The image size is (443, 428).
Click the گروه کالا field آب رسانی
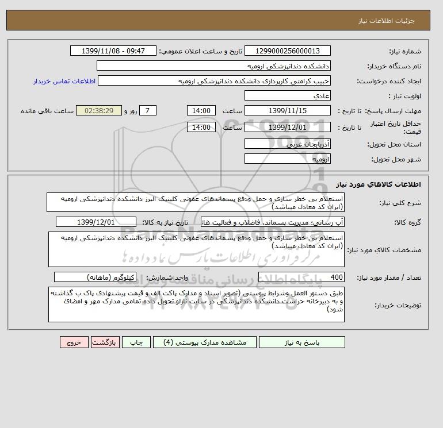[x=273, y=222]
